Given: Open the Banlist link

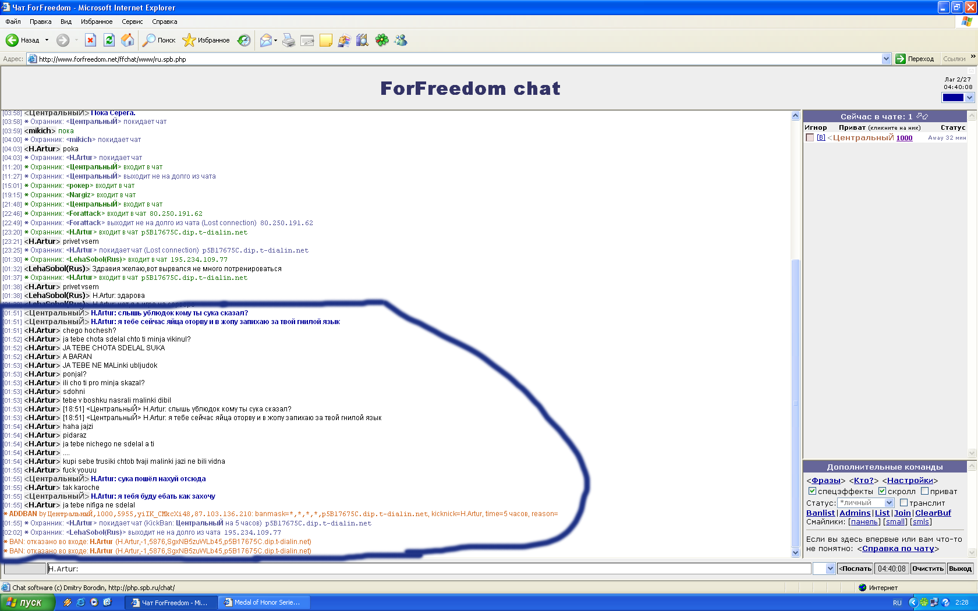Looking at the screenshot, I should click(x=821, y=513).
